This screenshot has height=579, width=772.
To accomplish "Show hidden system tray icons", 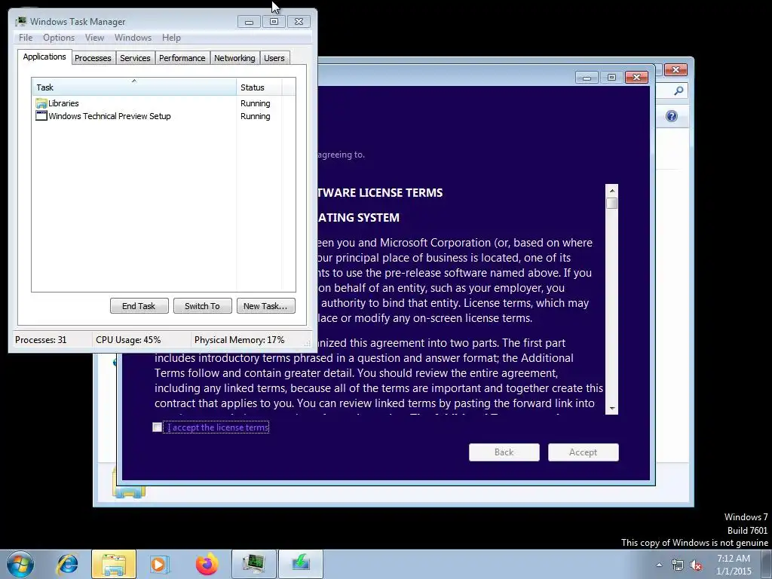I will pos(659,565).
